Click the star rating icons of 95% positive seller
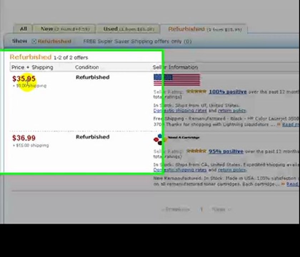300x257 pixels. 196,151
